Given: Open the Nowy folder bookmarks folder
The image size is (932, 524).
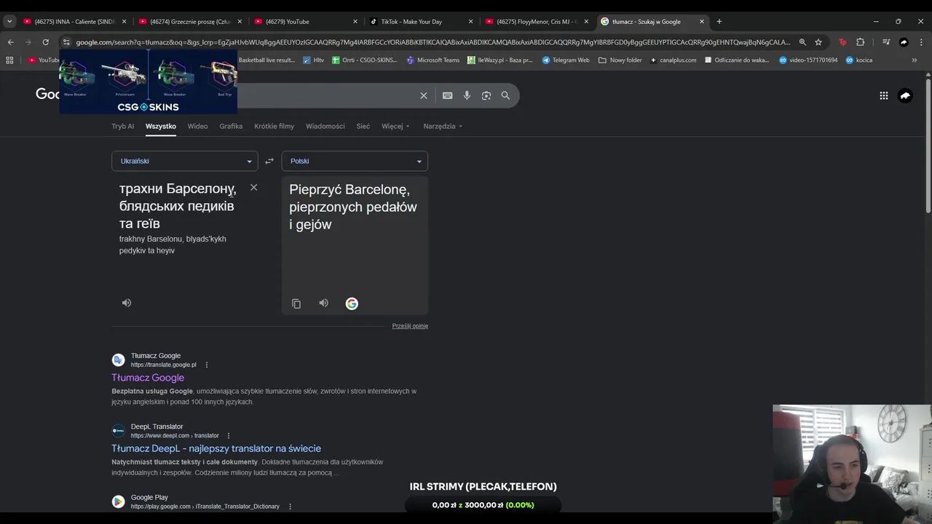Looking at the screenshot, I should pos(620,60).
